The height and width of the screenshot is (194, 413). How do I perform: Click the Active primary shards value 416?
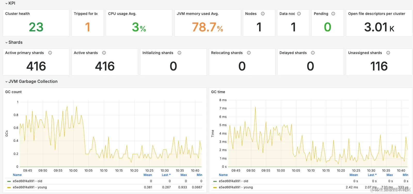coord(36,66)
